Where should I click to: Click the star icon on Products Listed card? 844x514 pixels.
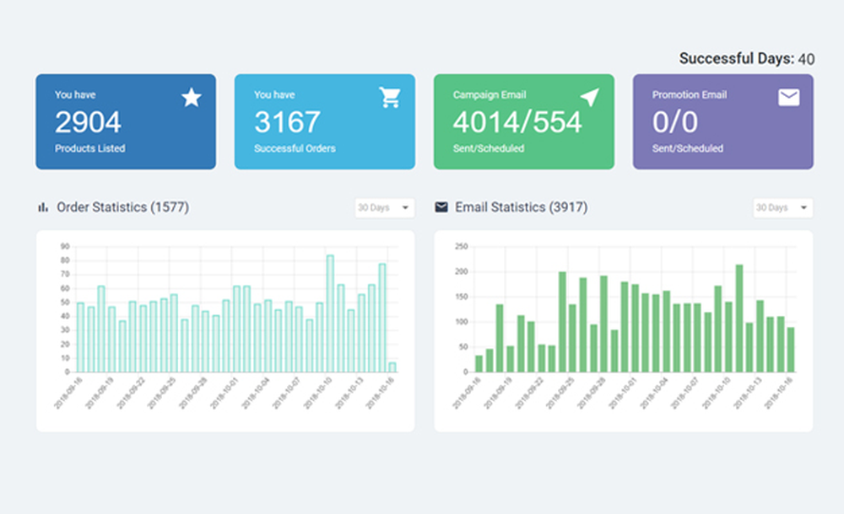click(191, 98)
